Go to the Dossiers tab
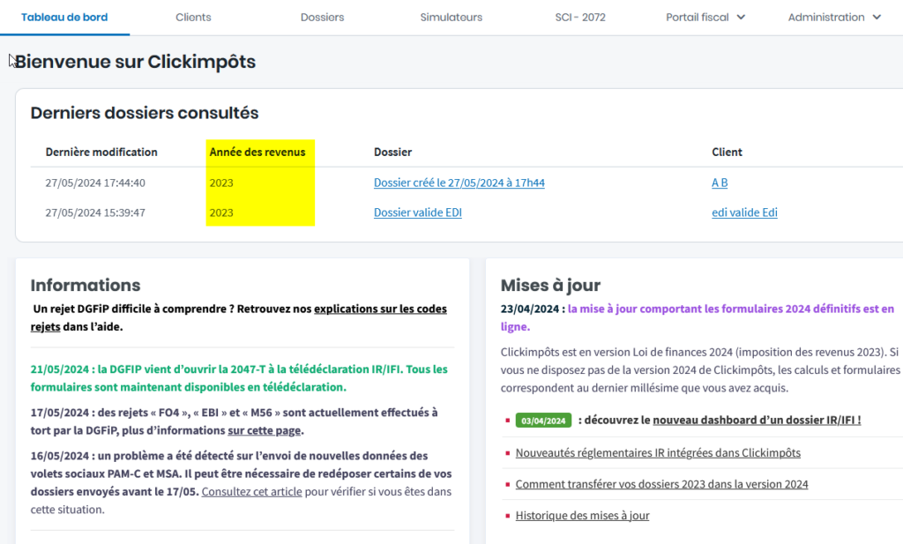 [322, 17]
